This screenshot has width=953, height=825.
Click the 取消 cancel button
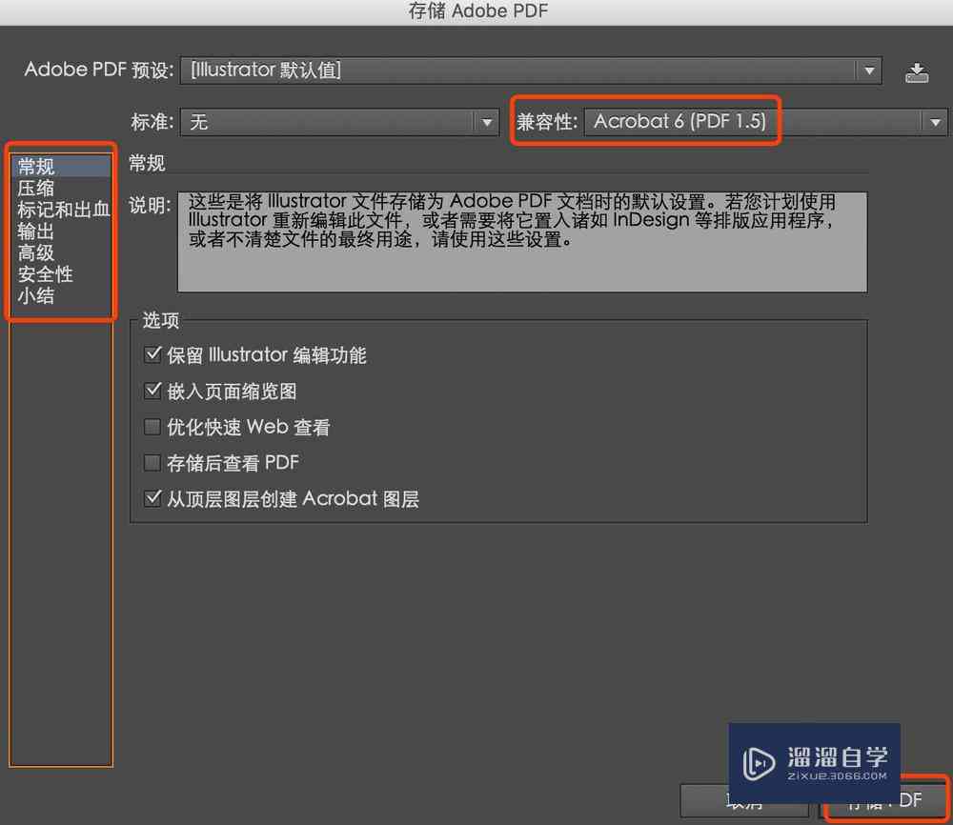click(x=744, y=800)
